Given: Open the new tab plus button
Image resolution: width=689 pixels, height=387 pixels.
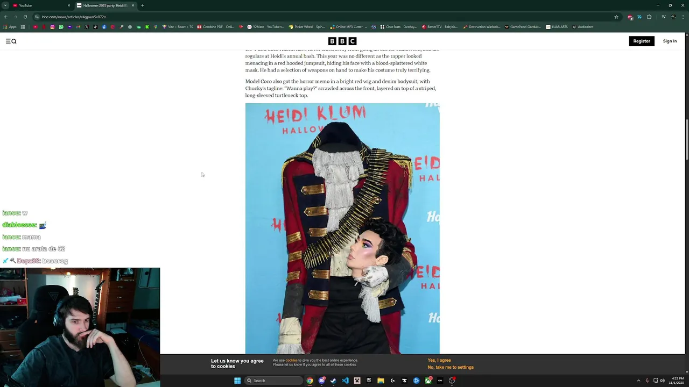Looking at the screenshot, I should (142, 5).
